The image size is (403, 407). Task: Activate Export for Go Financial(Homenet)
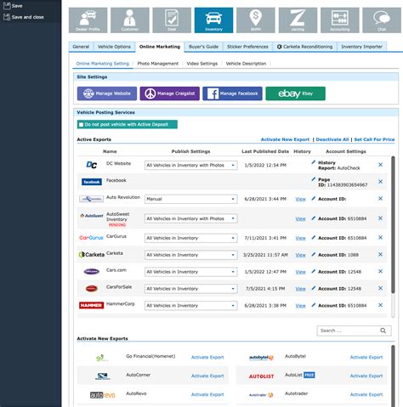(x=207, y=357)
